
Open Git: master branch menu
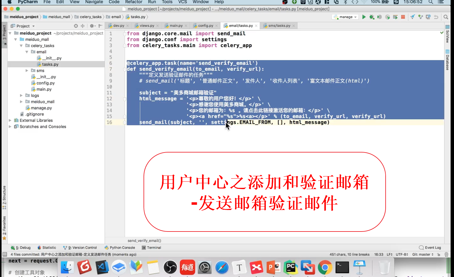coord(423,254)
